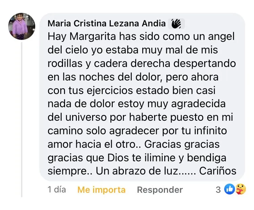Open Maria Cristina Lezana Andia's profile

coord(107,23)
